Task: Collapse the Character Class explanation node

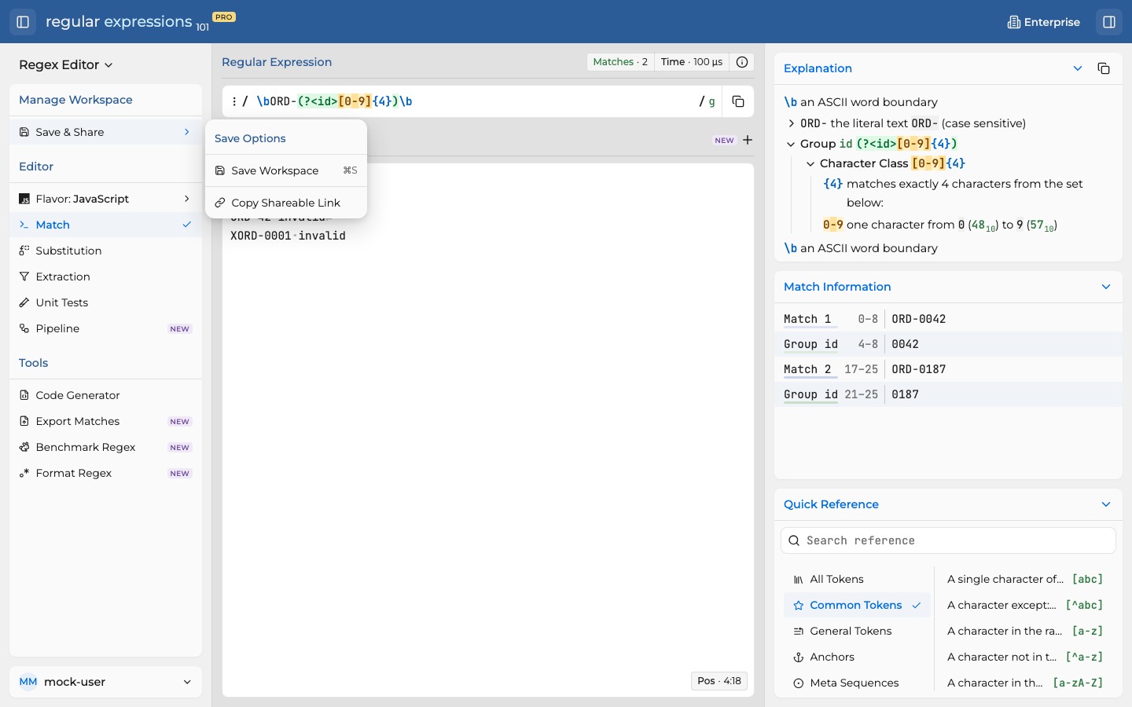Action: click(810, 163)
